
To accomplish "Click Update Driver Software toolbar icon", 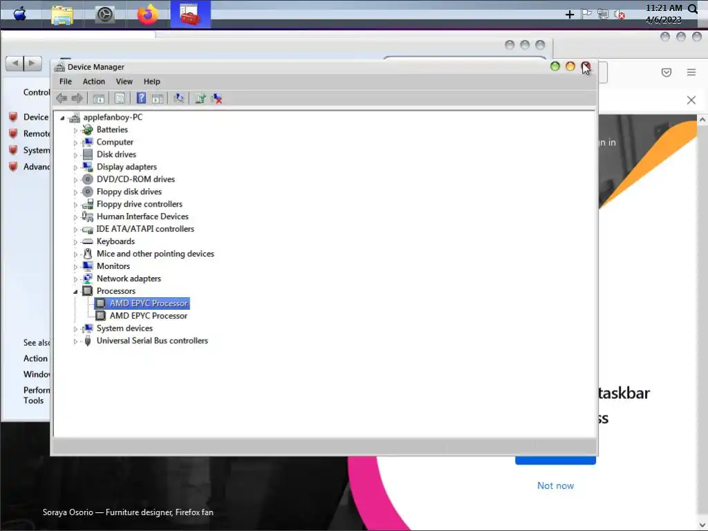I will [201, 98].
